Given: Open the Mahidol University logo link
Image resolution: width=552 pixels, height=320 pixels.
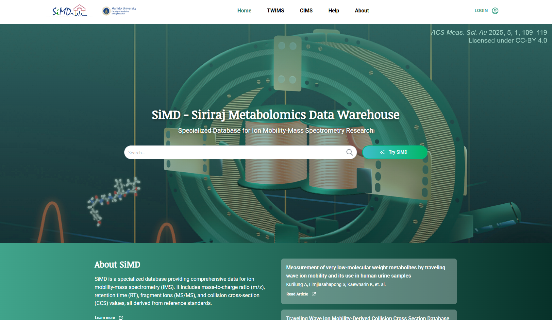Looking at the screenshot, I should (119, 11).
